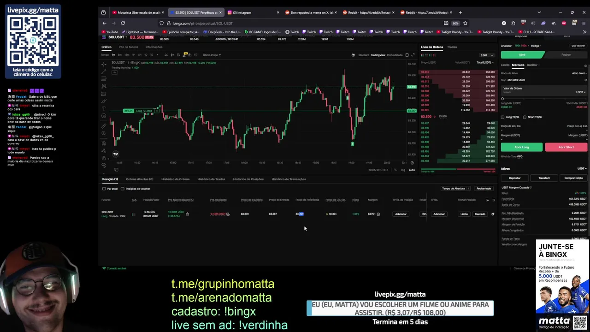Viewport: 590px width, 332px height.
Task: Toggle log scale on chart
Action: tap(403, 170)
